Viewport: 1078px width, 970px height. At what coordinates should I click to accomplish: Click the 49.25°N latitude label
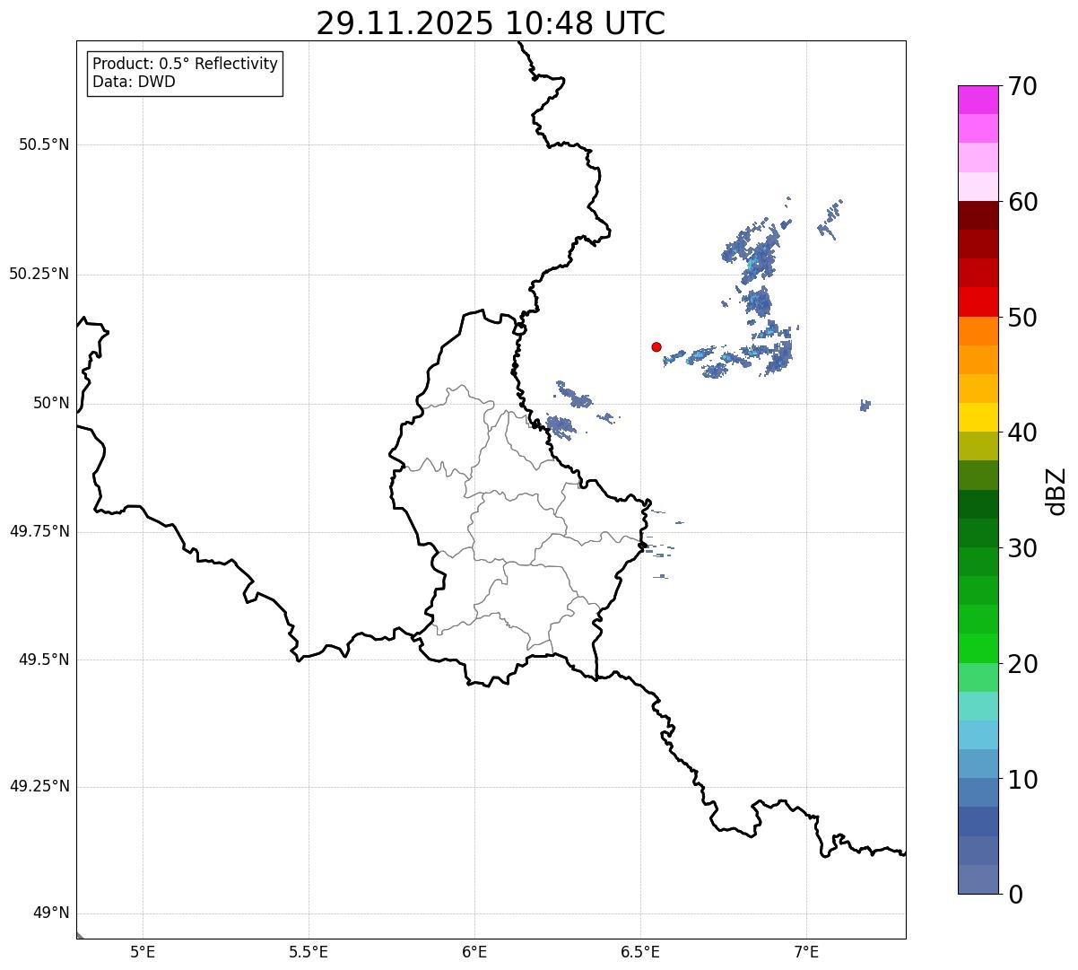pos(39,786)
